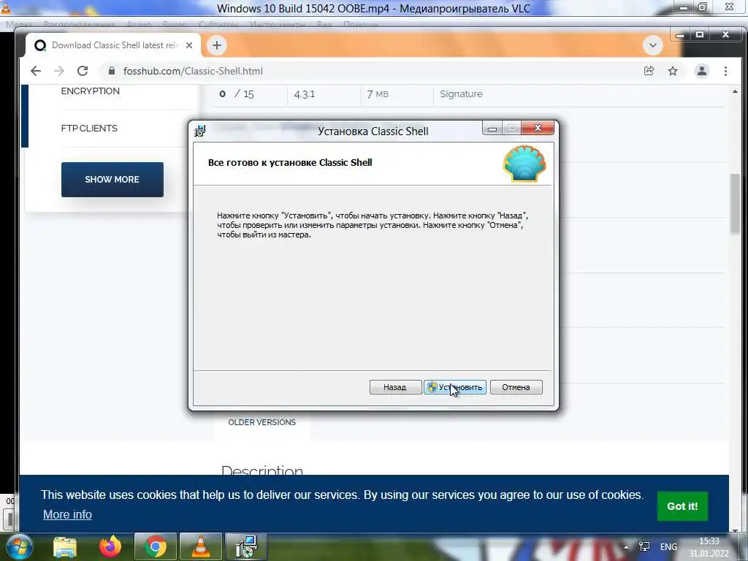Minimize the Classic Shell installer window
Image resolution: width=748 pixels, height=561 pixels.
492,129
